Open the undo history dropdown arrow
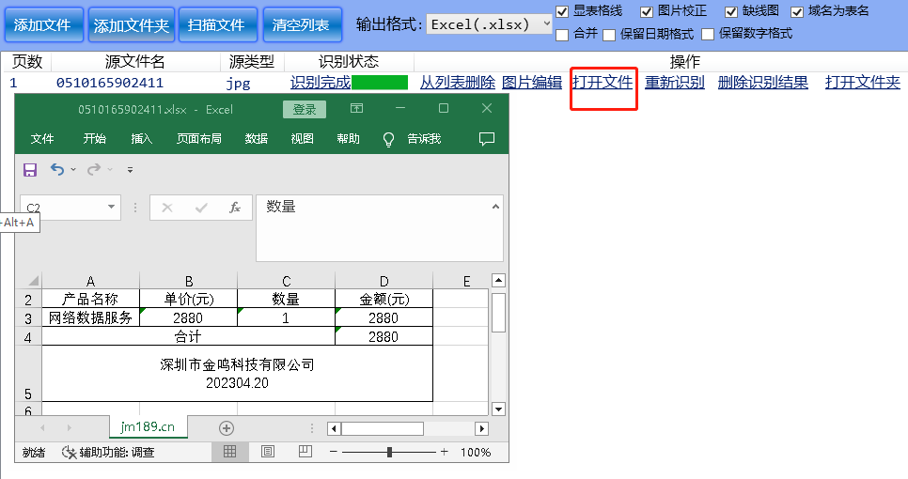 (x=73, y=169)
